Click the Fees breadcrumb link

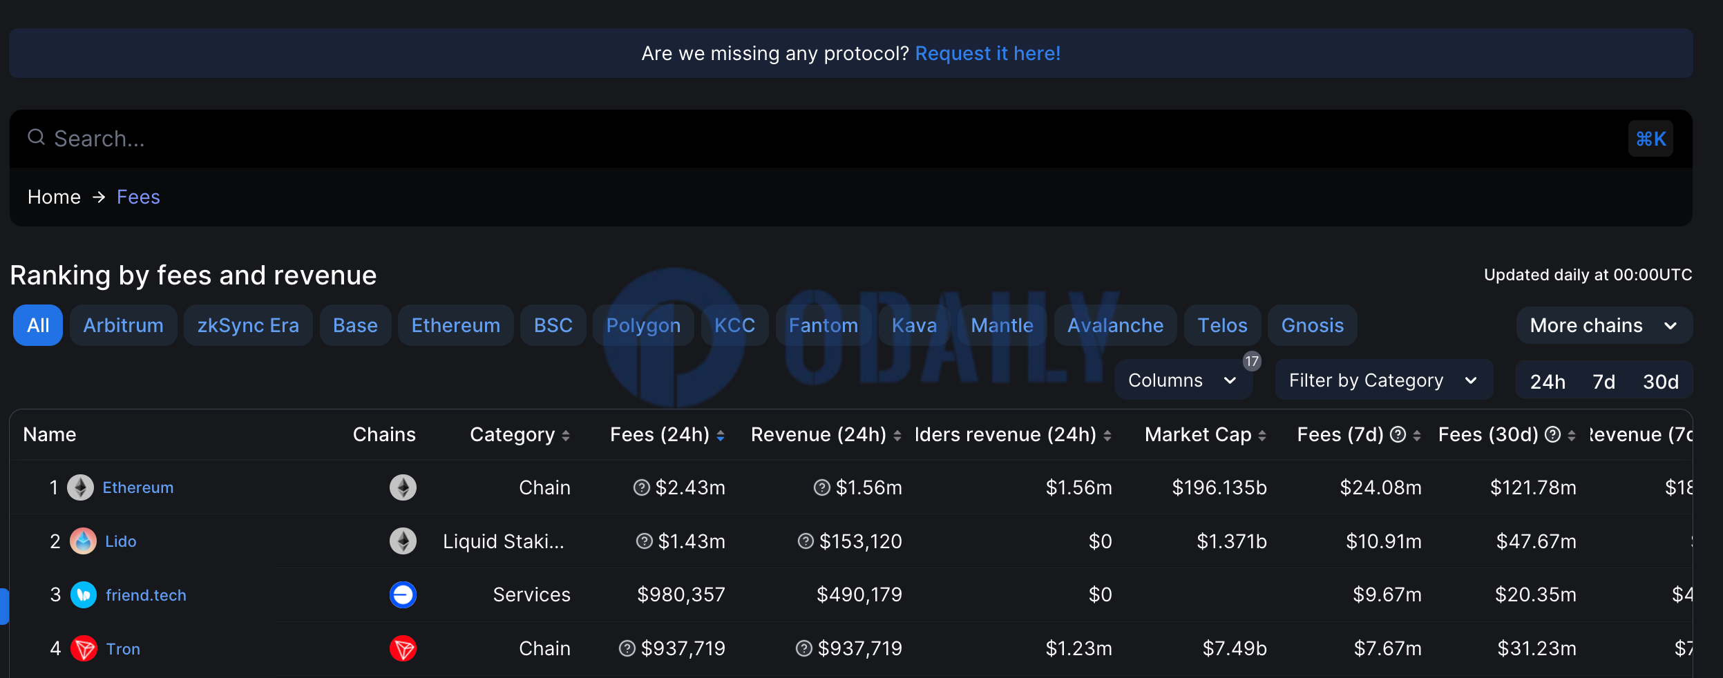[138, 197]
